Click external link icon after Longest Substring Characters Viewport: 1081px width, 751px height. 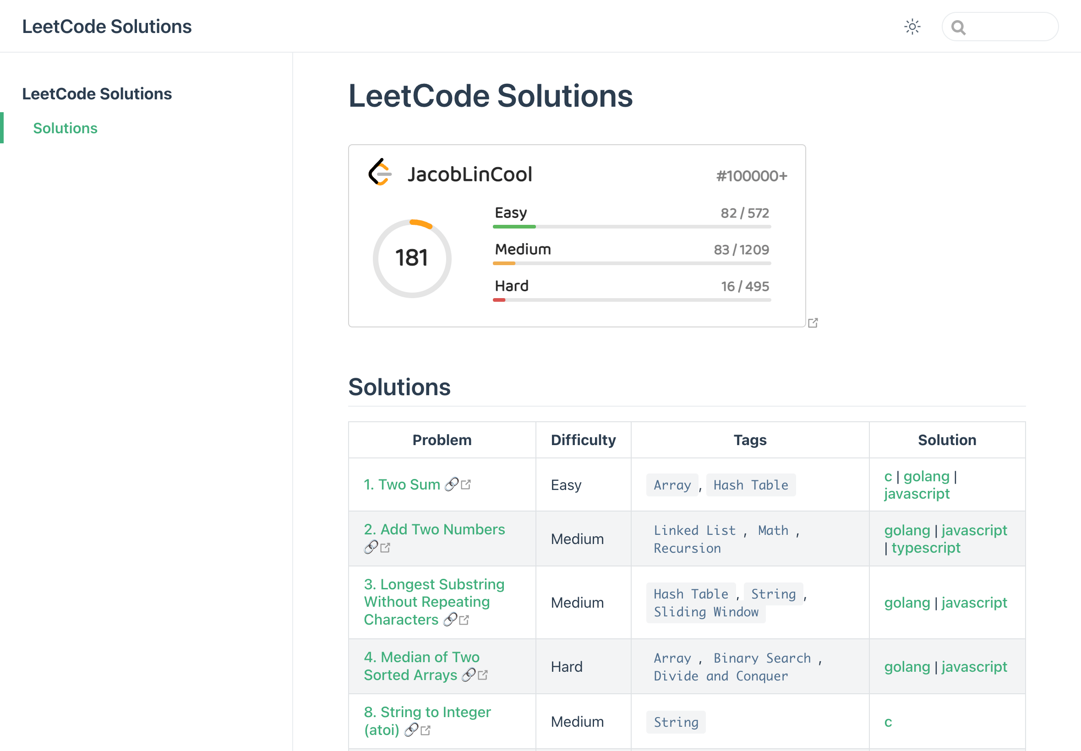pyautogui.click(x=464, y=620)
